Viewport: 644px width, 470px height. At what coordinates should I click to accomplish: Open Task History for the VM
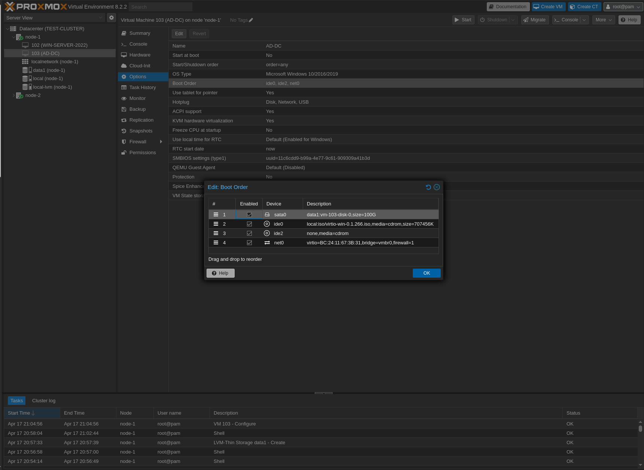143,87
